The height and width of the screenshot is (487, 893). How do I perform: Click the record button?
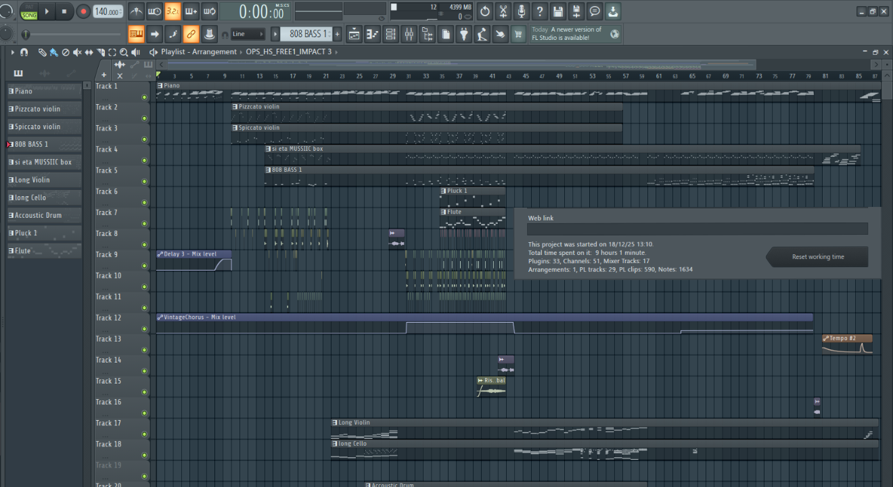[83, 11]
